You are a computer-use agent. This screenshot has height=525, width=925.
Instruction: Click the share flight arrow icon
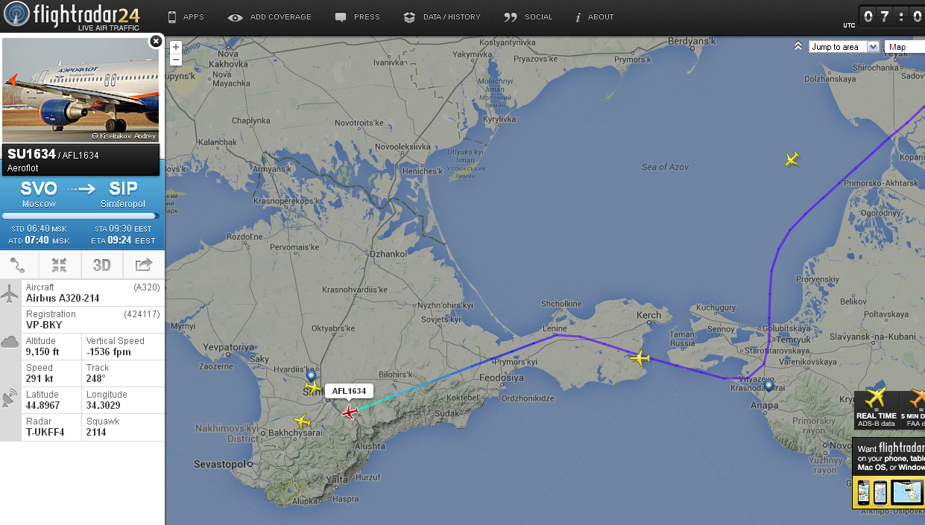[143, 264]
